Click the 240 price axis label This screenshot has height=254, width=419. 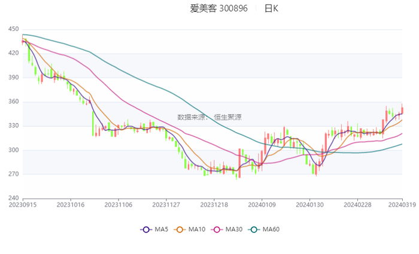tap(13, 198)
